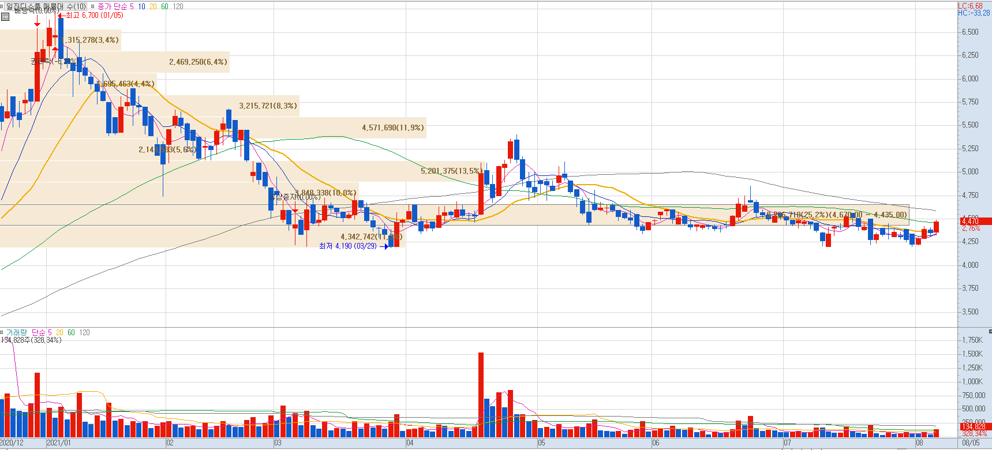The height and width of the screenshot is (450, 992).
Task: Click the tallest red volume bar in April
Action: click(481, 395)
